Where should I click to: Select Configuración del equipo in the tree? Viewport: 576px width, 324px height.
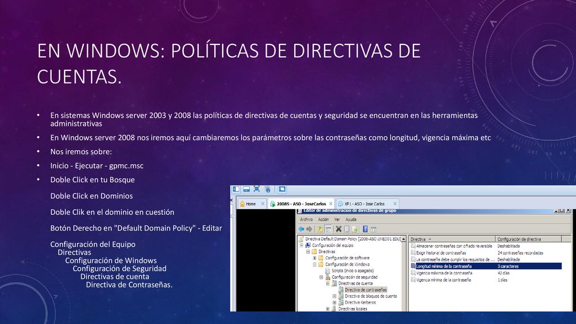point(332,245)
